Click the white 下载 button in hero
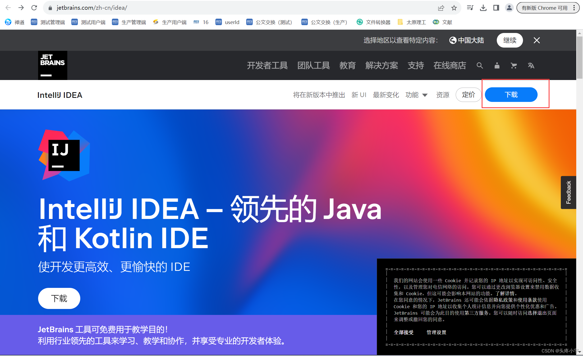This screenshot has width=583, height=356. click(x=59, y=298)
